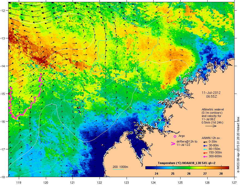
Task: Click the magenta drifter arrowhead legend symbol
Action: point(173,144)
